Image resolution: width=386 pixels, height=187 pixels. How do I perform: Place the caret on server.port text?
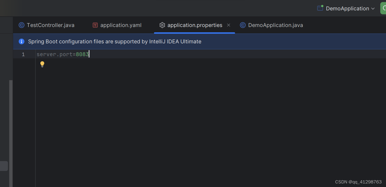pyautogui.click(x=55, y=54)
